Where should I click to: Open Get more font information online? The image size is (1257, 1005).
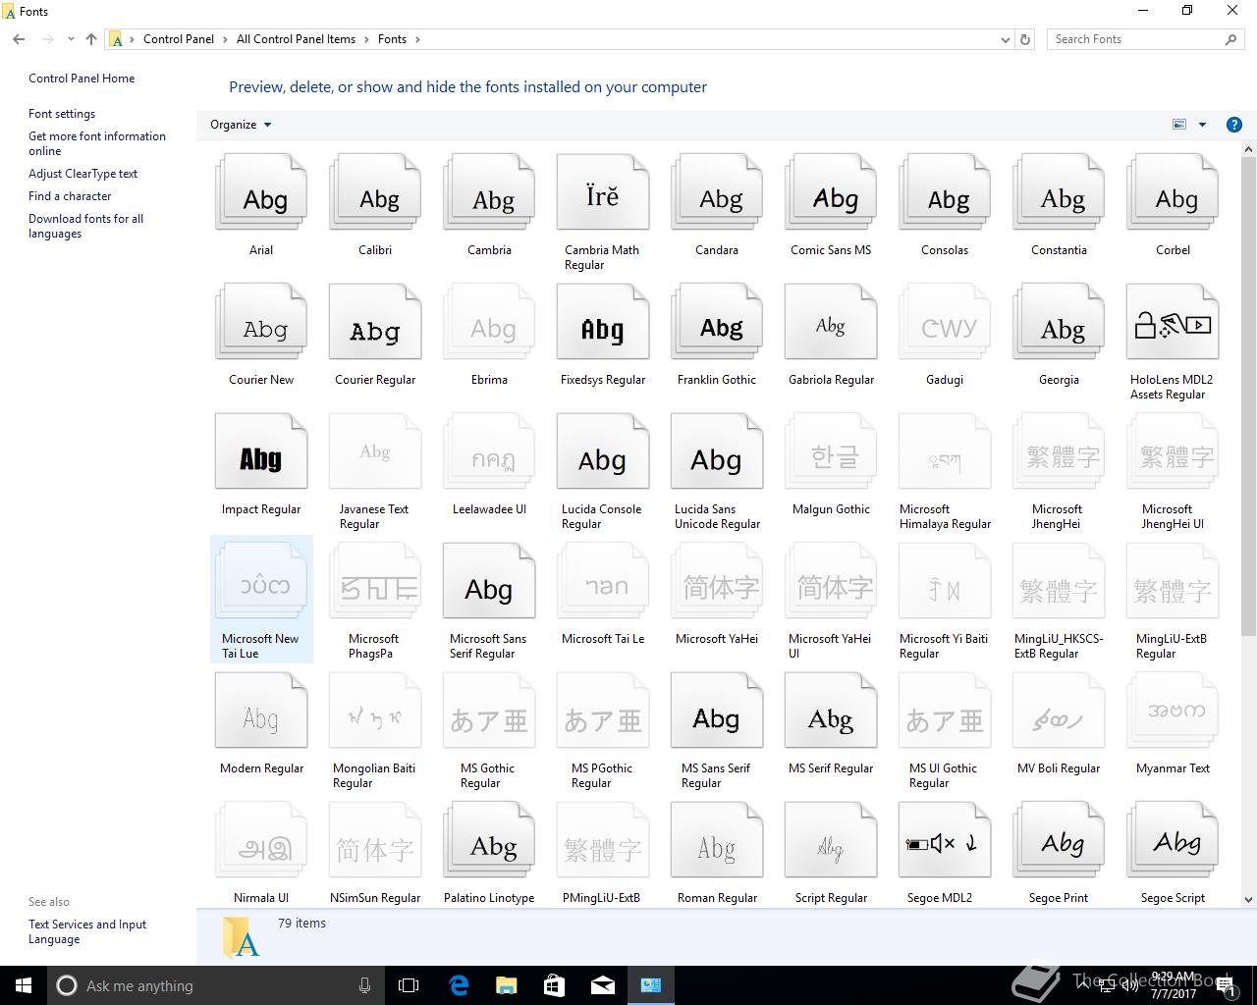pyautogui.click(x=97, y=143)
